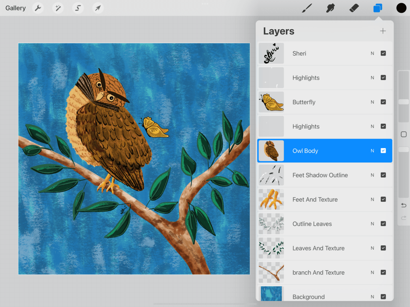Select the Smudge tool
The height and width of the screenshot is (307, 410).
(x=330, y=8)
